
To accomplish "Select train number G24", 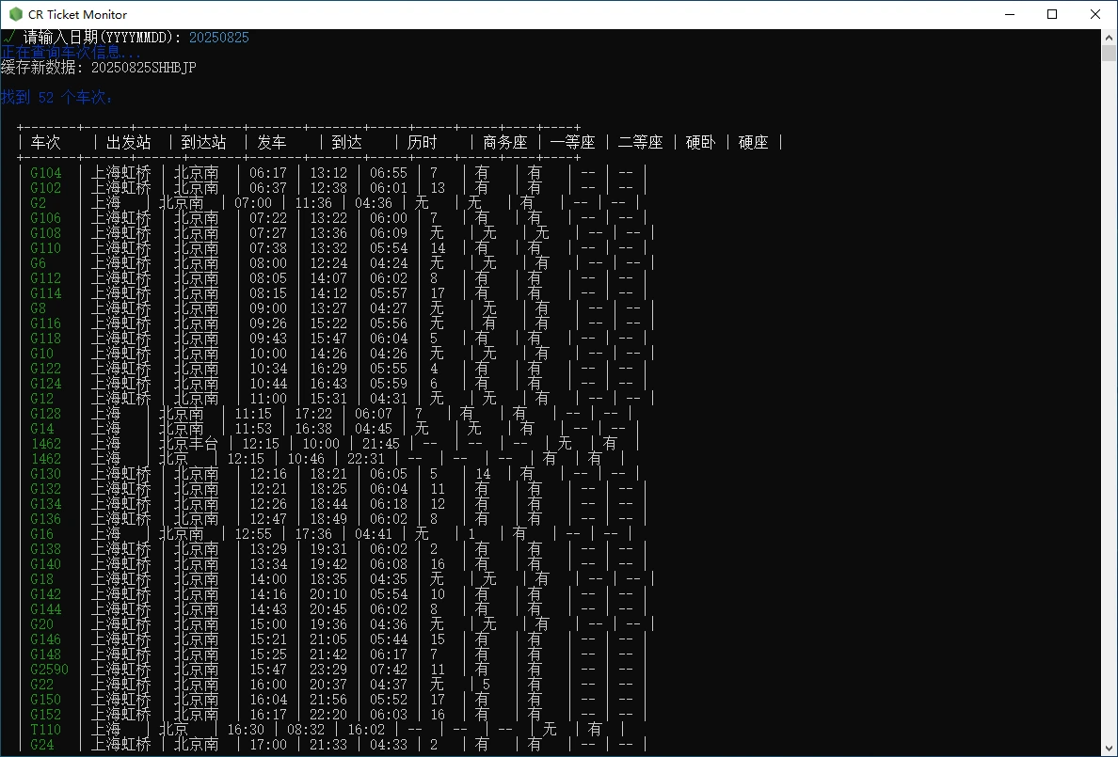I will tap(42, 745).
